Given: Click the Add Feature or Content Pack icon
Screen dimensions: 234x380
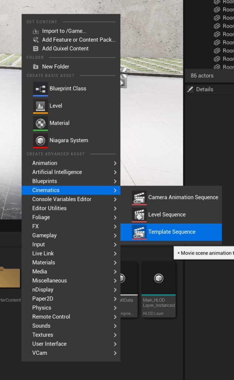Looking at the screenshot, I should coord(36,40).
